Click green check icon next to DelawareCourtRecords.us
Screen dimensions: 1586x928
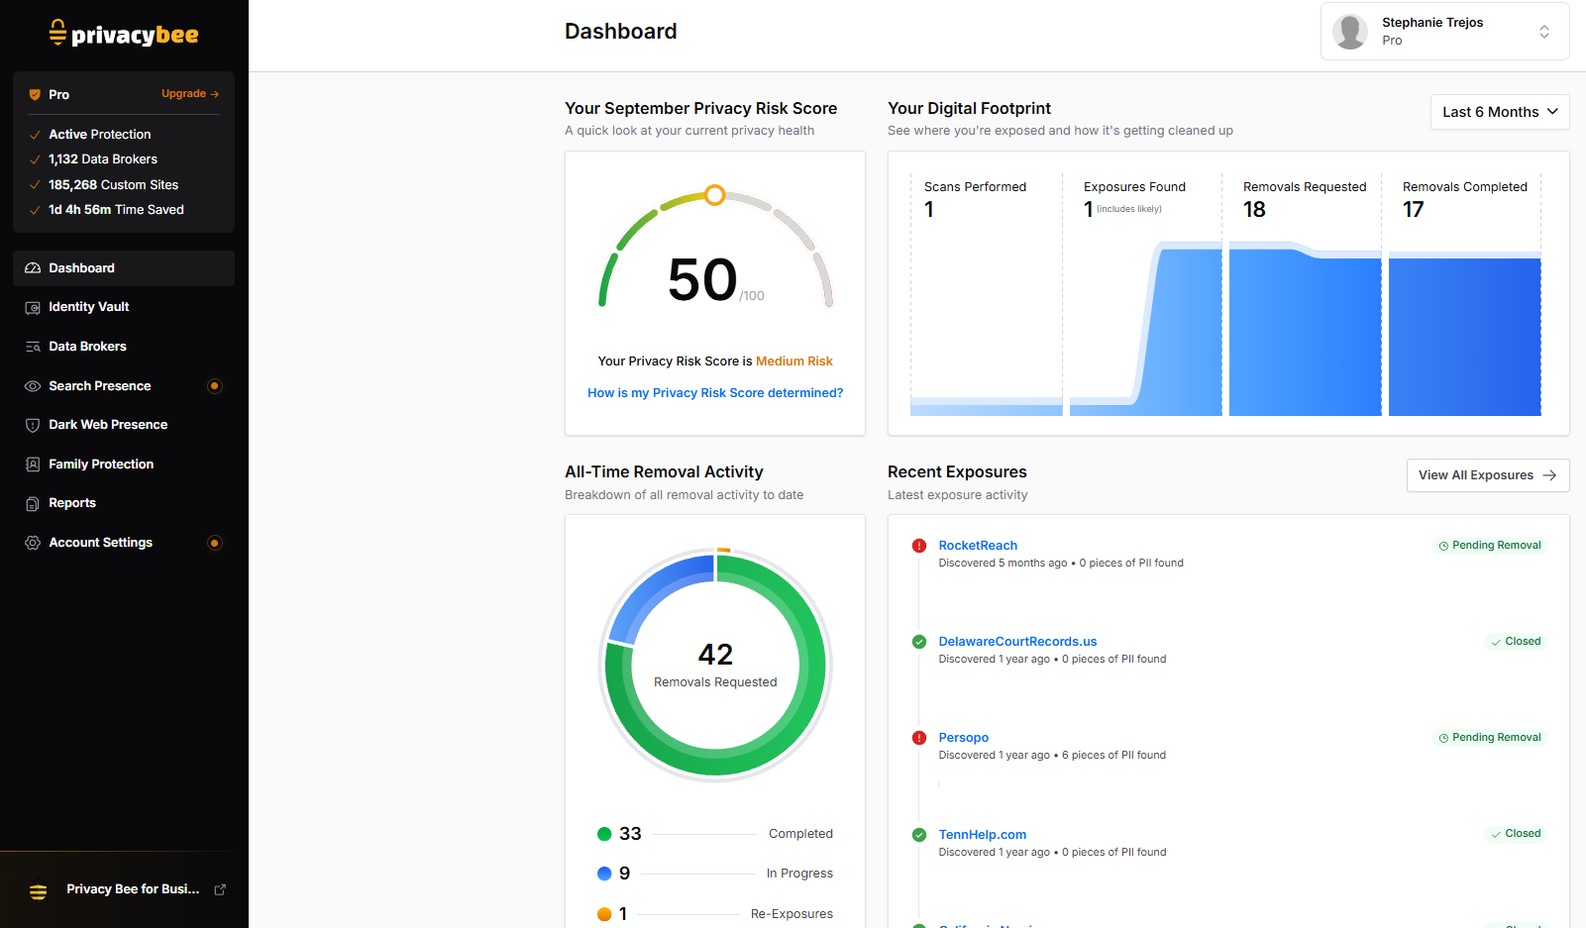[x=919, y=642]
